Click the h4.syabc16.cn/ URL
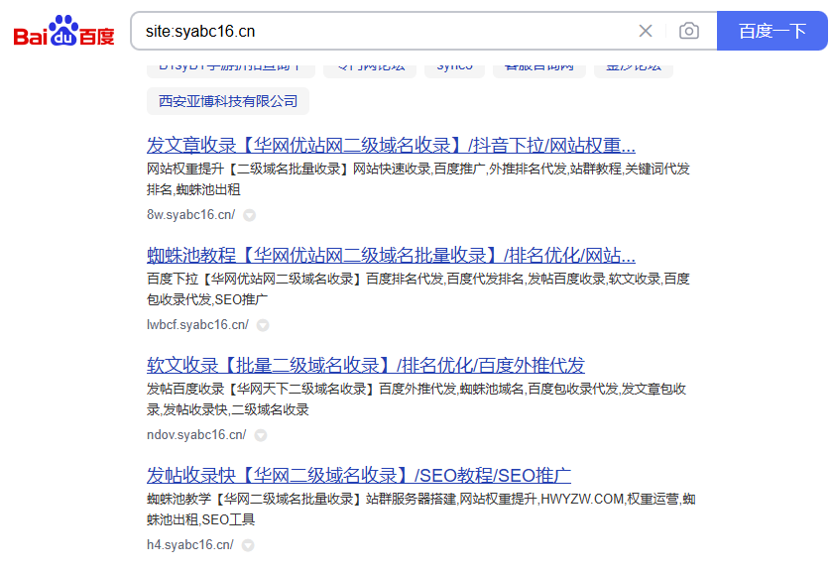Image resolution: width=832 pixels, height=569 pixels. (x=190, y=544)
